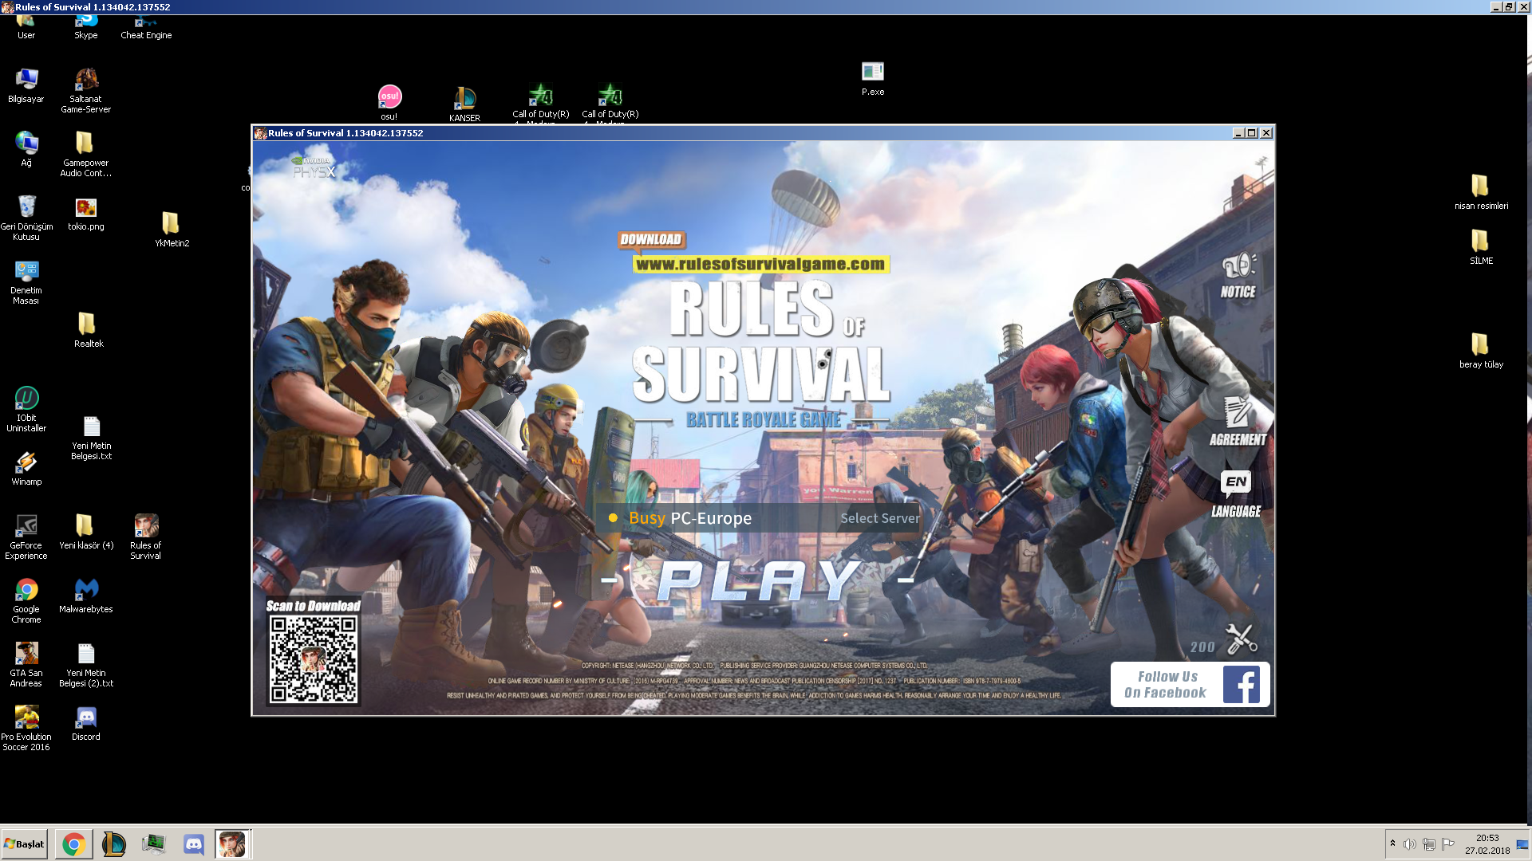Select the Cheat Engine desktop shortcut

[146, 27]
